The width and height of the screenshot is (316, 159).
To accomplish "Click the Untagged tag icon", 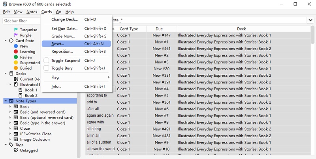I will click(x=16, y=150).
